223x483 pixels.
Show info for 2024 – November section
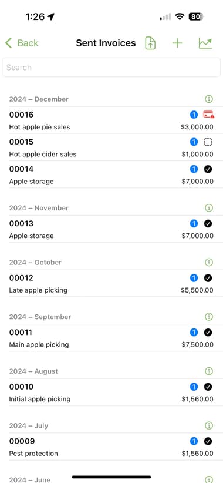[209, 208]
